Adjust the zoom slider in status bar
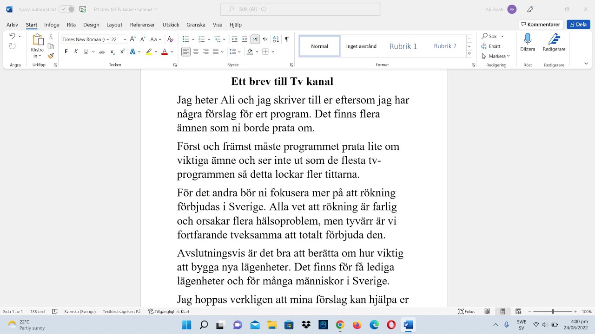This screenshot has width=595, height=334. point(553,312)
